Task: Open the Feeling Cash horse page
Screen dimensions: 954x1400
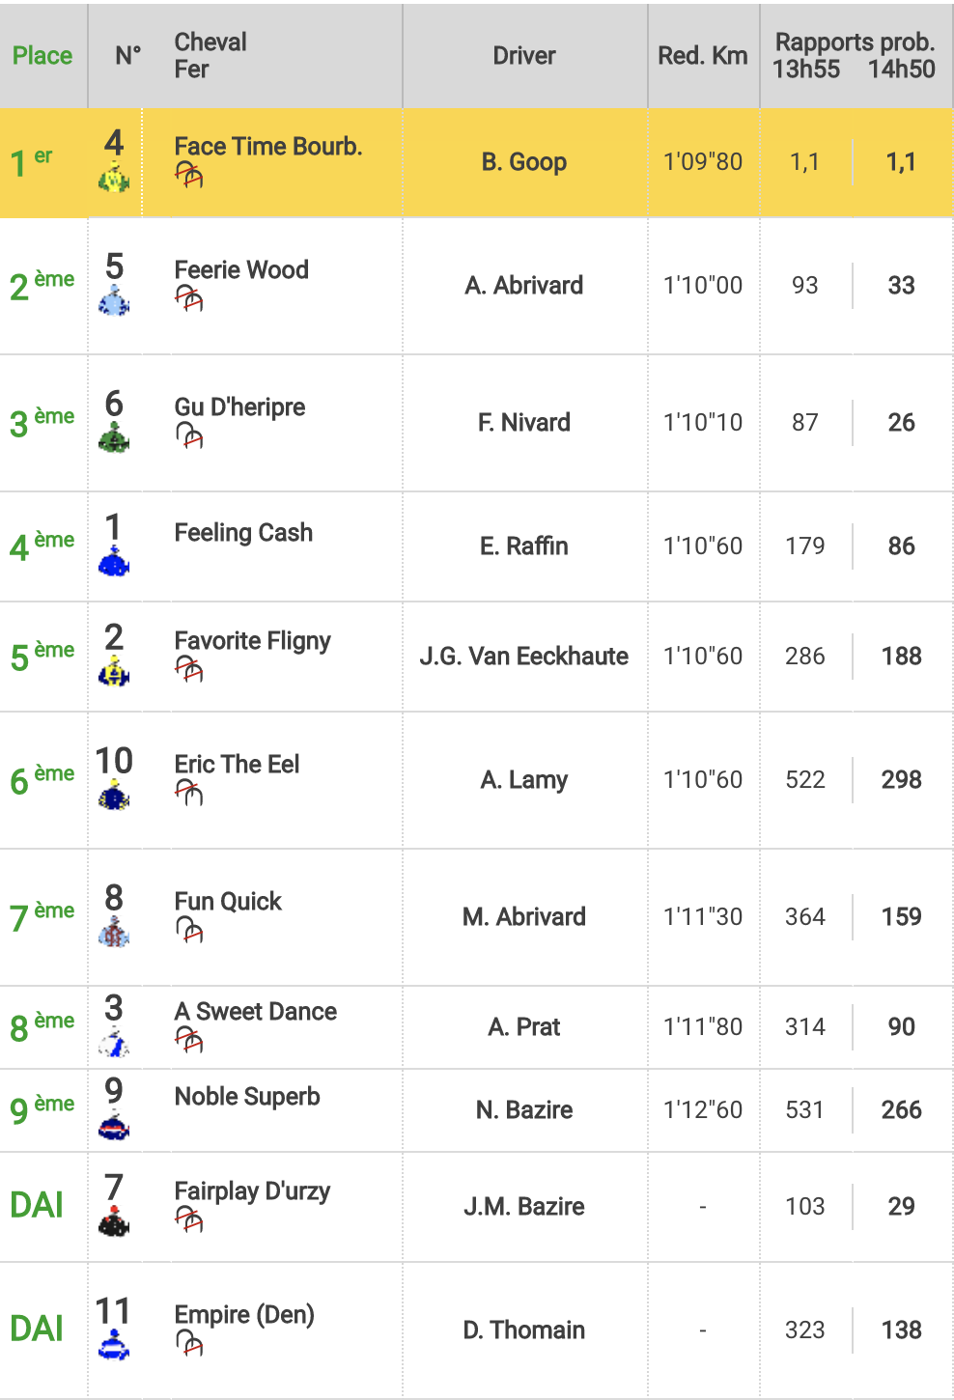Action: point(243,533)
